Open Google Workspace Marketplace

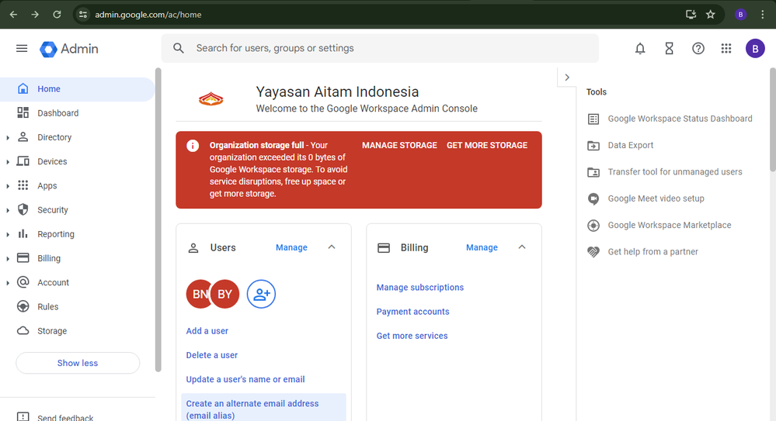(659, 226)
